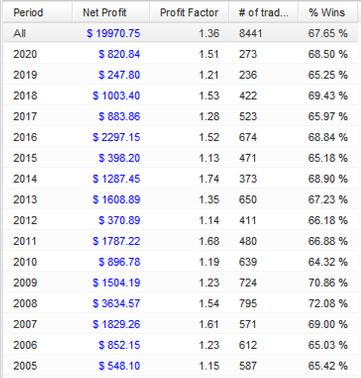Click the $ 548.10 net profit for 2005
This screenshot has width=361, height=378.
coord(119,366)
